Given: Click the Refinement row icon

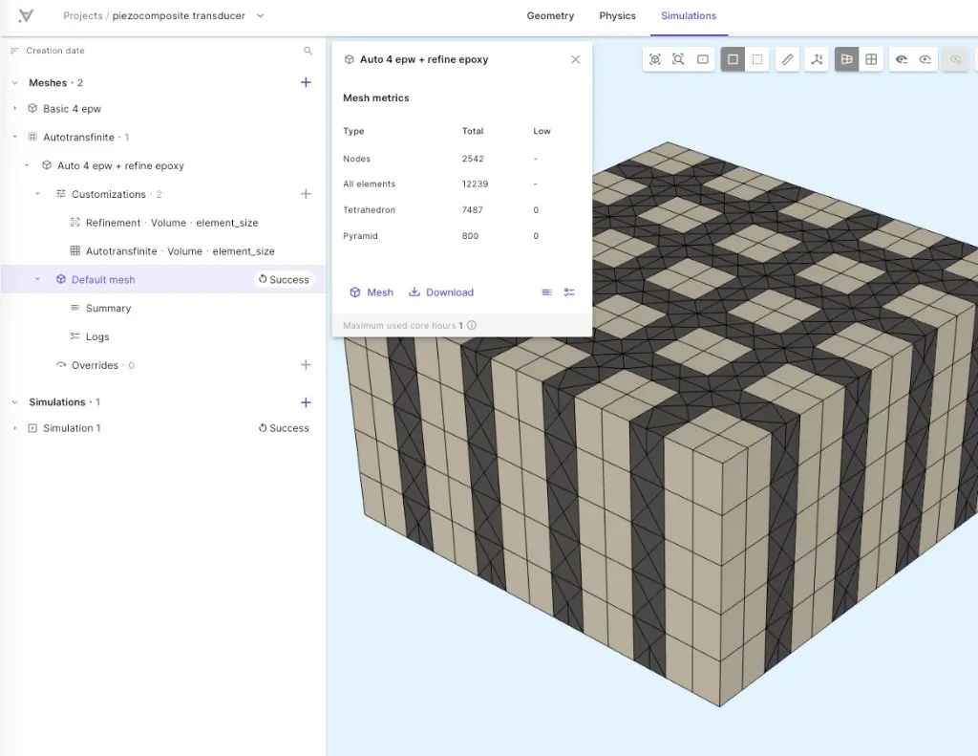Looking at the screenshot, I should [74, 223].
